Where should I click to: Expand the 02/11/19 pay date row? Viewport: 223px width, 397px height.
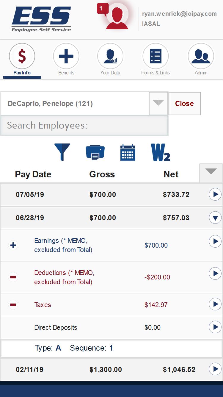pyautogui.click(x=215, y=369)
